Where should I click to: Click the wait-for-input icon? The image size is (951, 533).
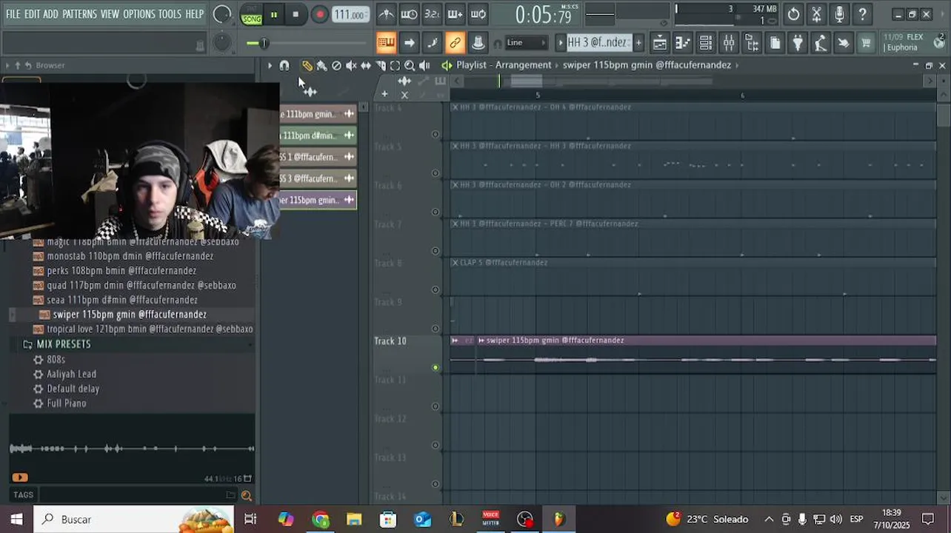410,14
